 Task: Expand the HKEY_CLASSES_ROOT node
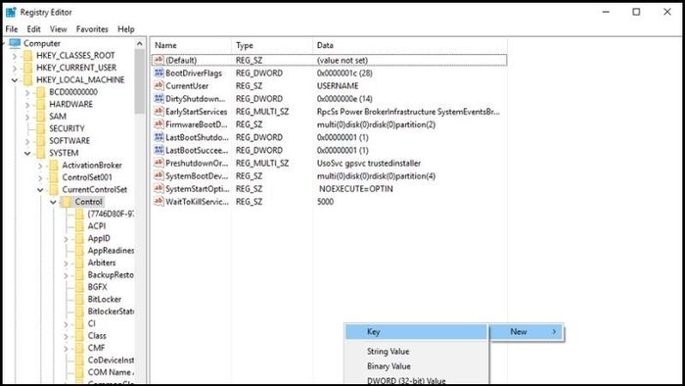tap(15, 56)
